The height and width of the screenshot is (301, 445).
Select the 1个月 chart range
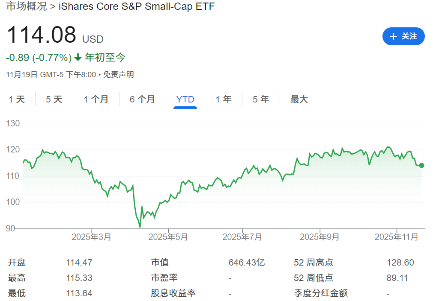point(96,99)
